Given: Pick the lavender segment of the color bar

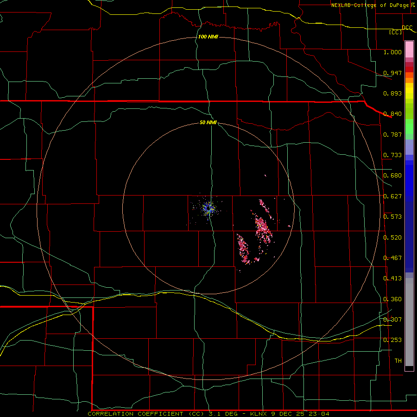Looking at the screenshot, I should tap(409, 147).
